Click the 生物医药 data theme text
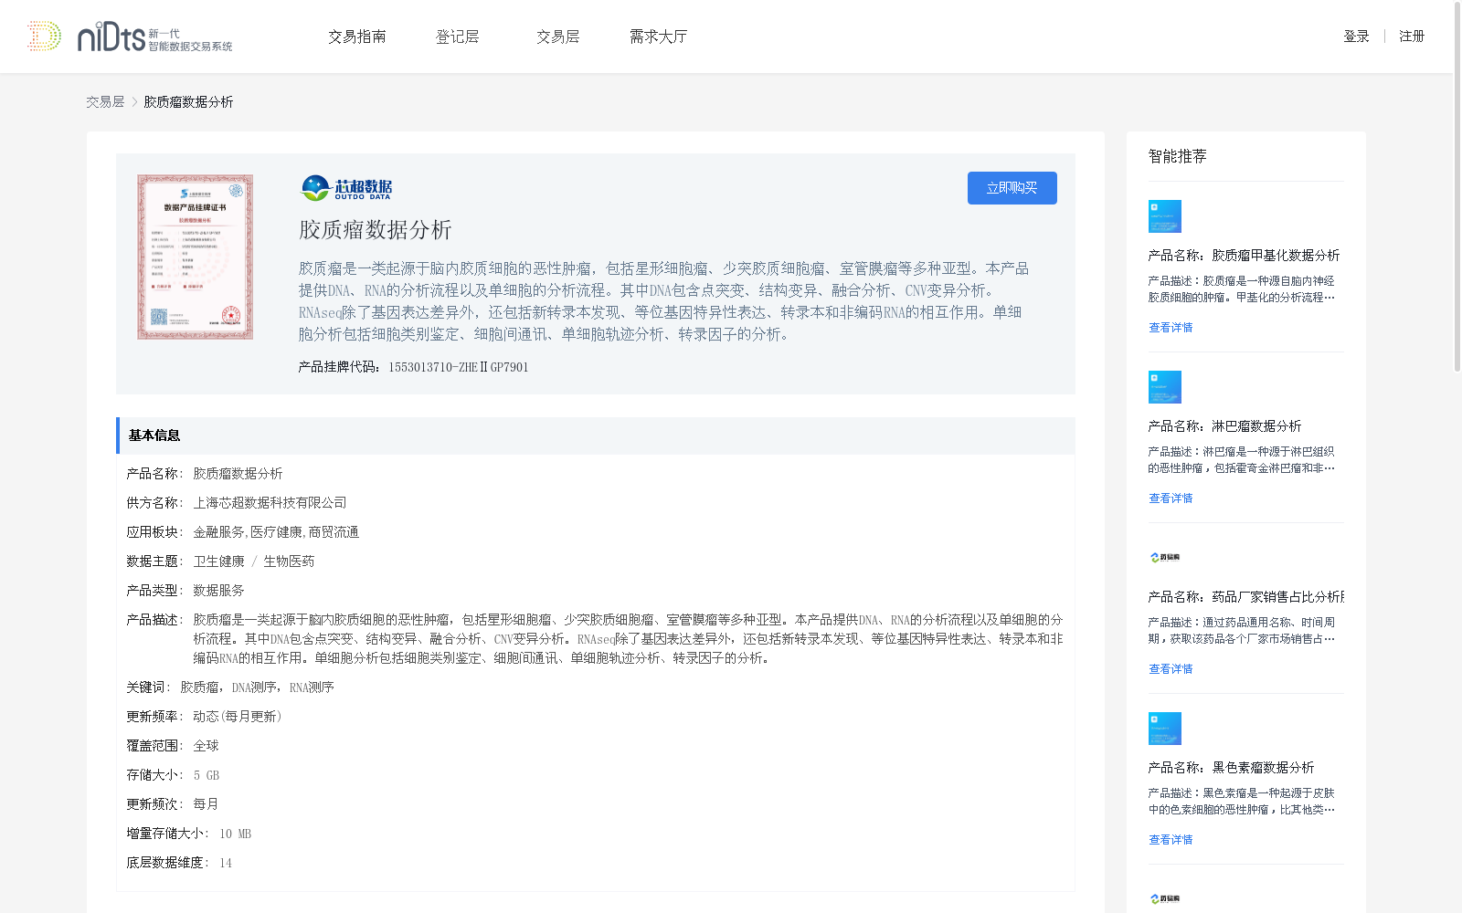 point(289,561)
